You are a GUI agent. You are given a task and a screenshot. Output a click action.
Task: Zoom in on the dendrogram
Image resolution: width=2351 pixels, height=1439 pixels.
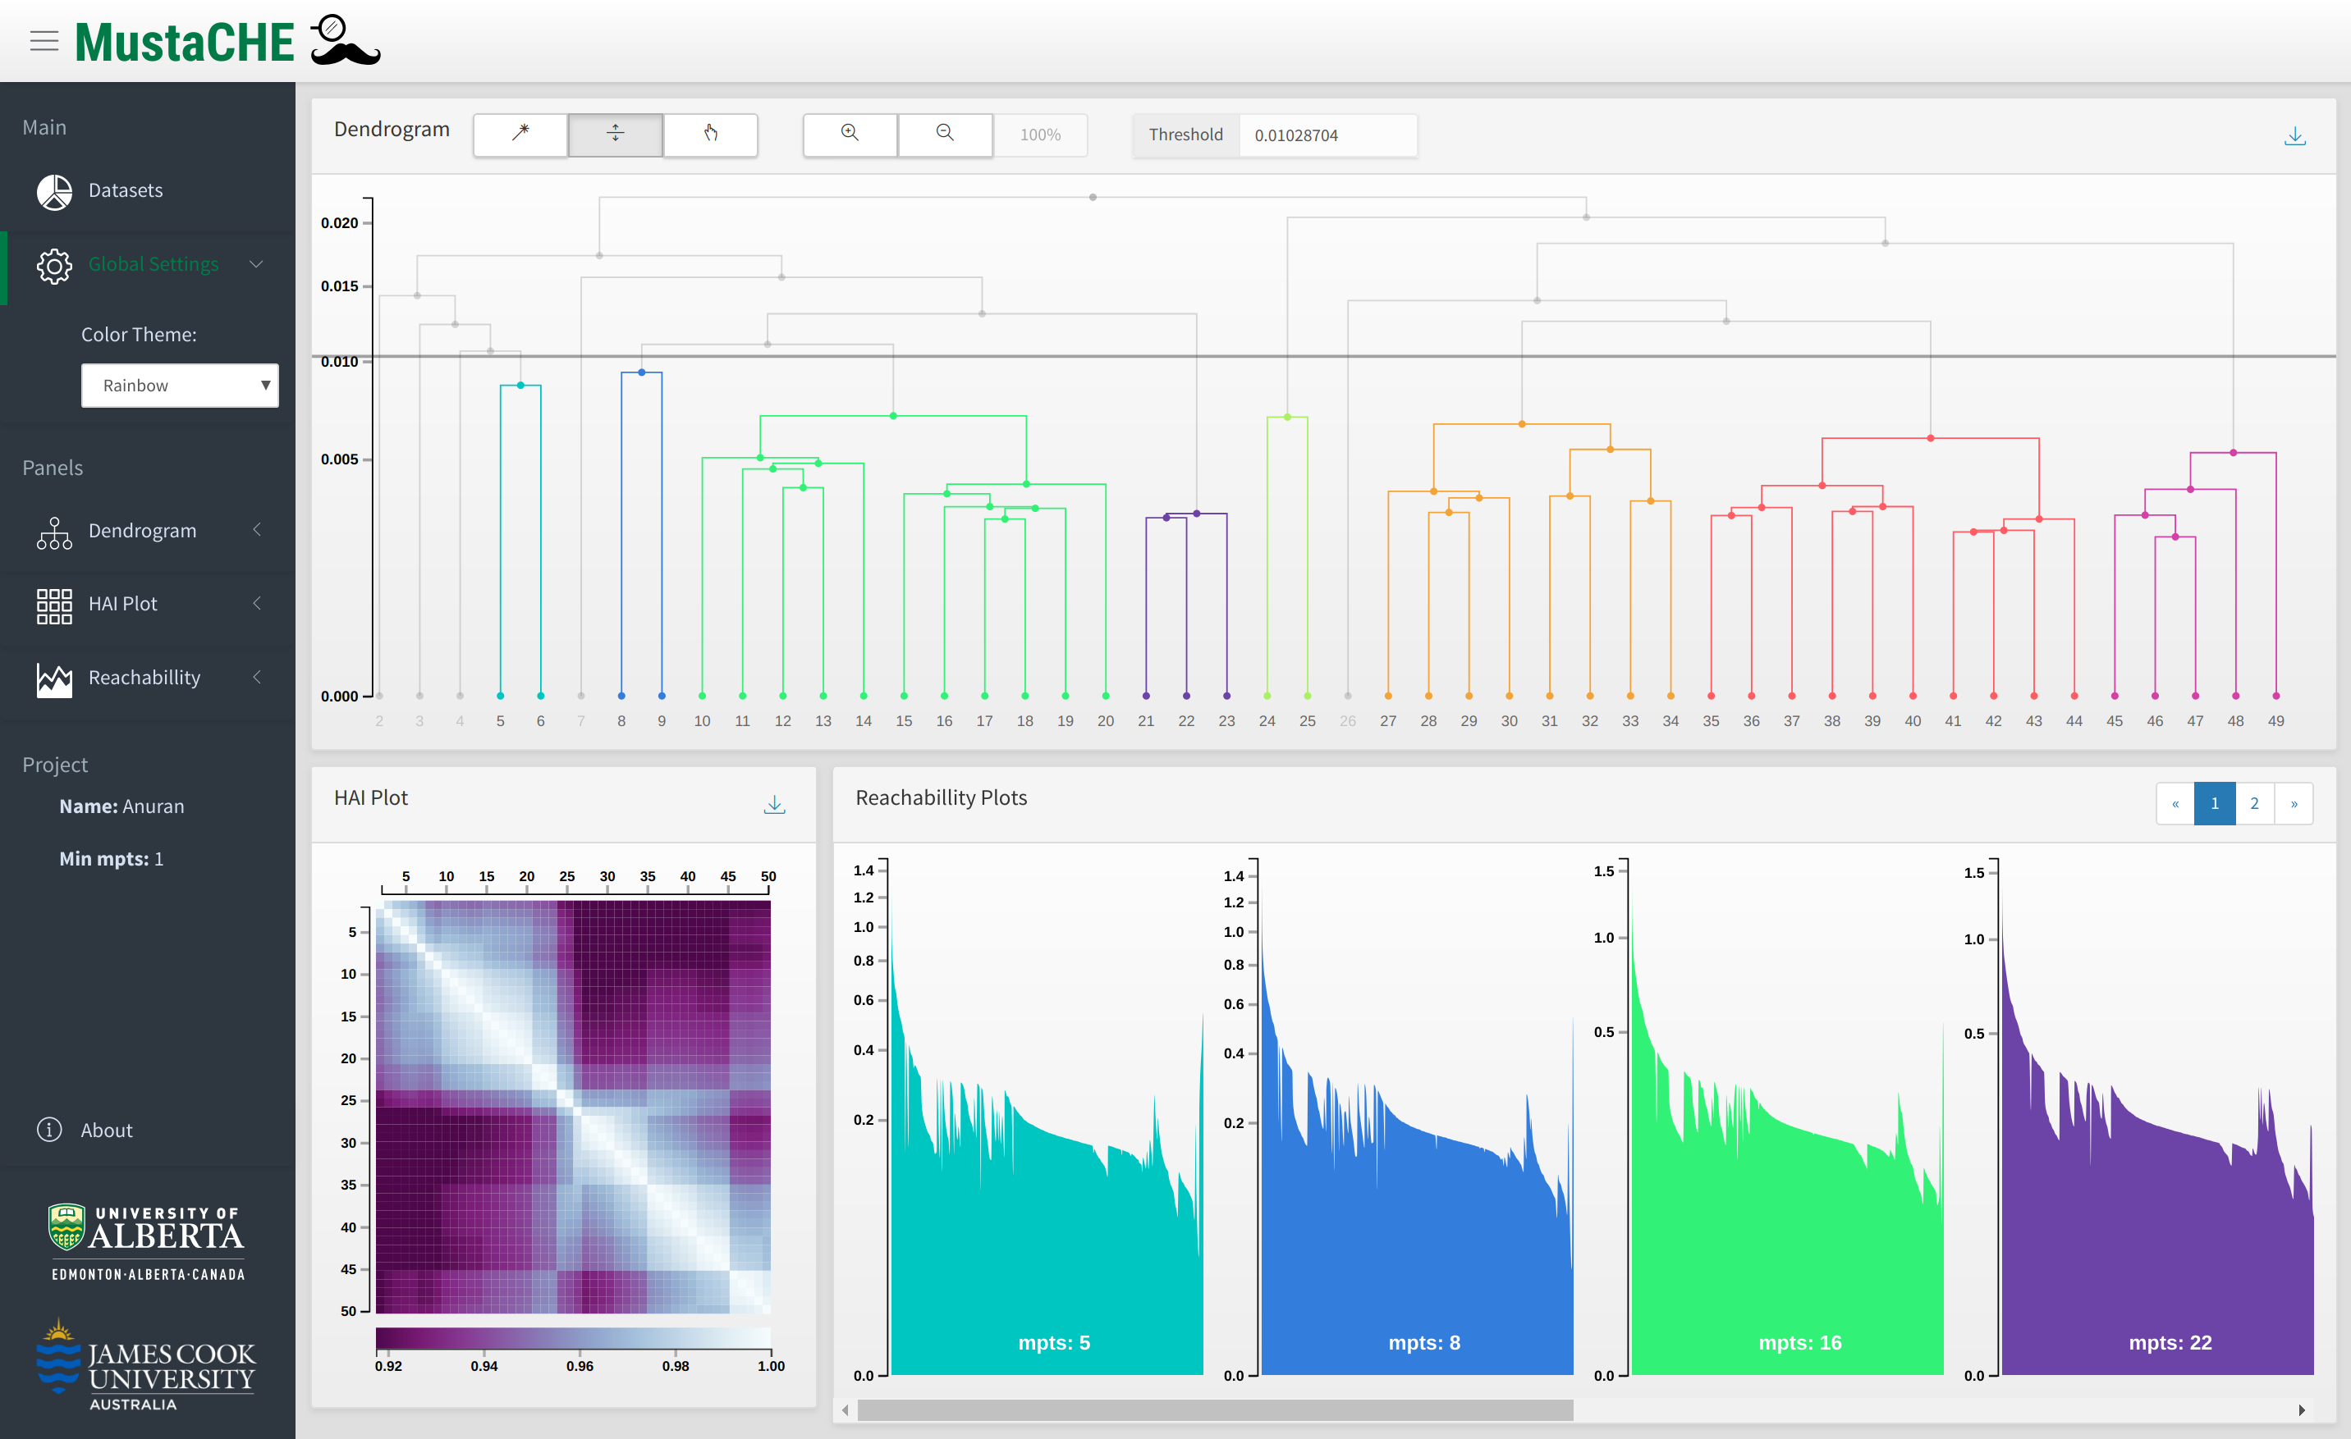coord(849,135)
